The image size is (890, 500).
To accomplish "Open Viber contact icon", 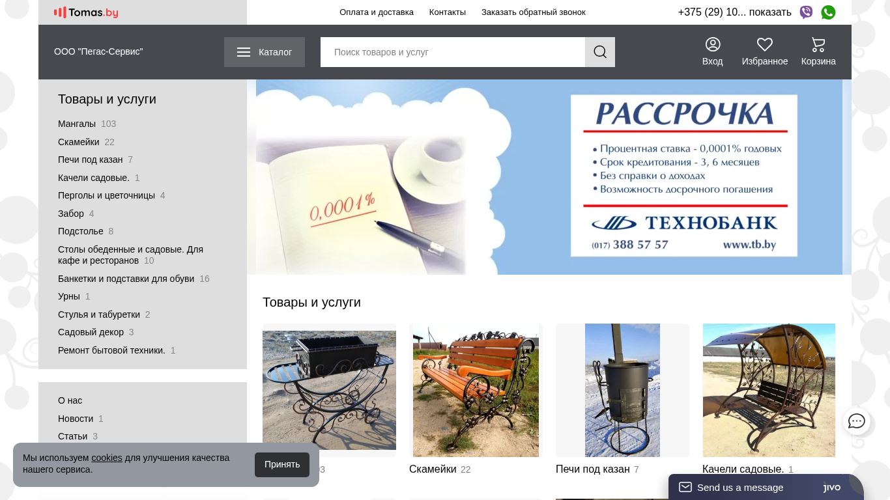I will coord(806,12).
